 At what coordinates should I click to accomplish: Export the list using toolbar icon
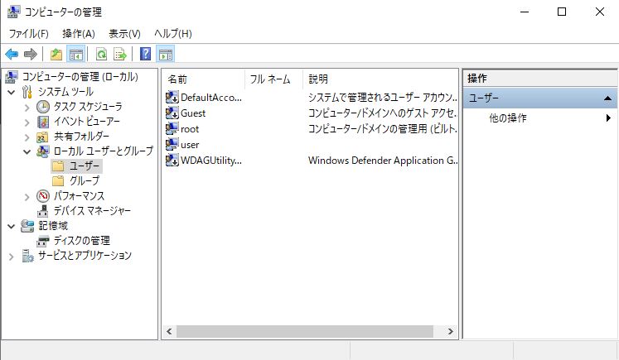120,54
